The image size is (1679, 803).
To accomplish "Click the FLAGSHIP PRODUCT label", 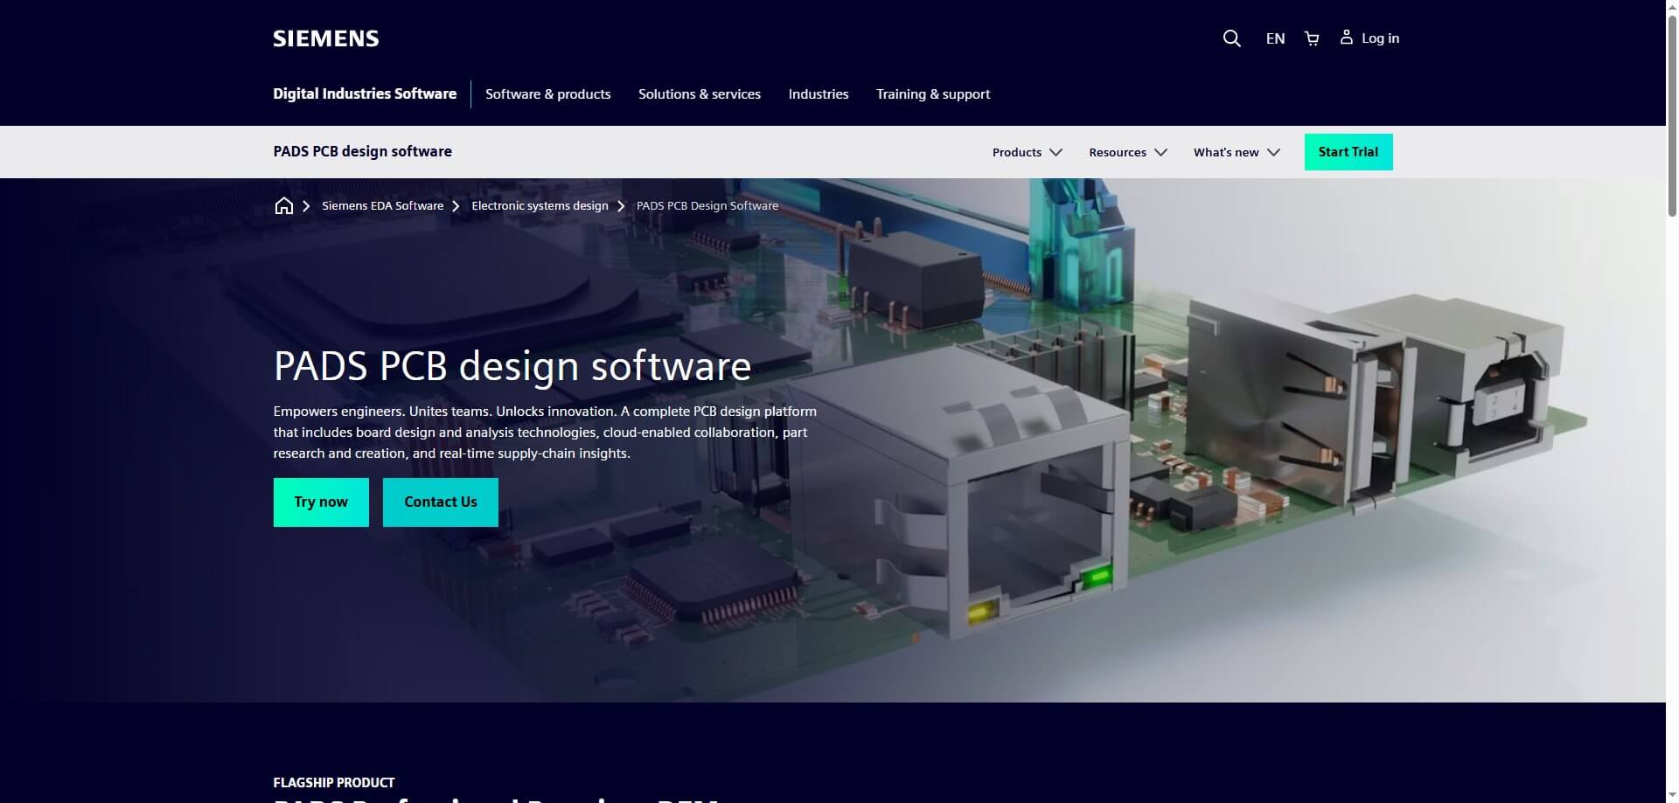I will [x=334, y=783].
